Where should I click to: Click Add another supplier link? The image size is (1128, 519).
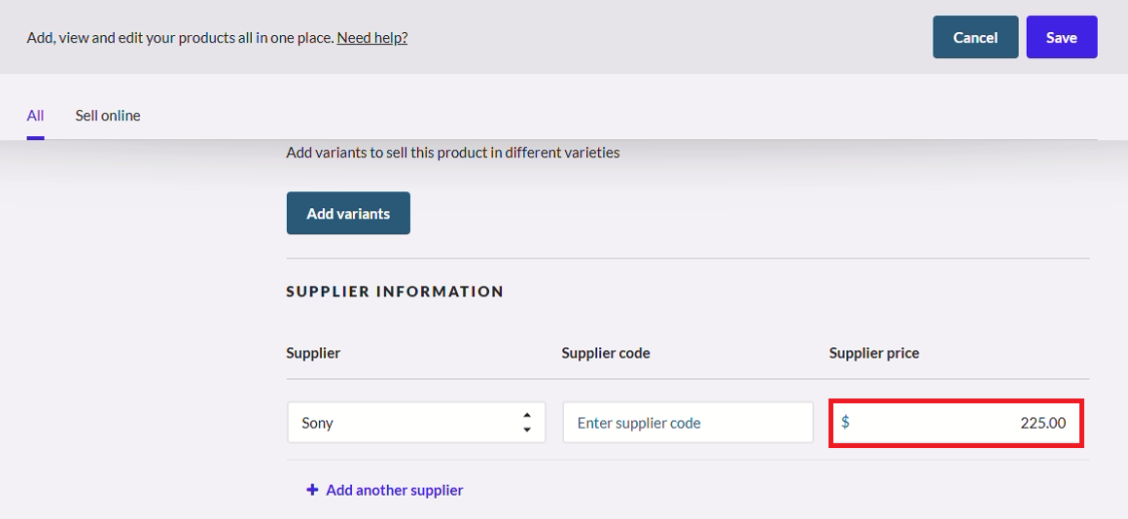coord(394,490)
